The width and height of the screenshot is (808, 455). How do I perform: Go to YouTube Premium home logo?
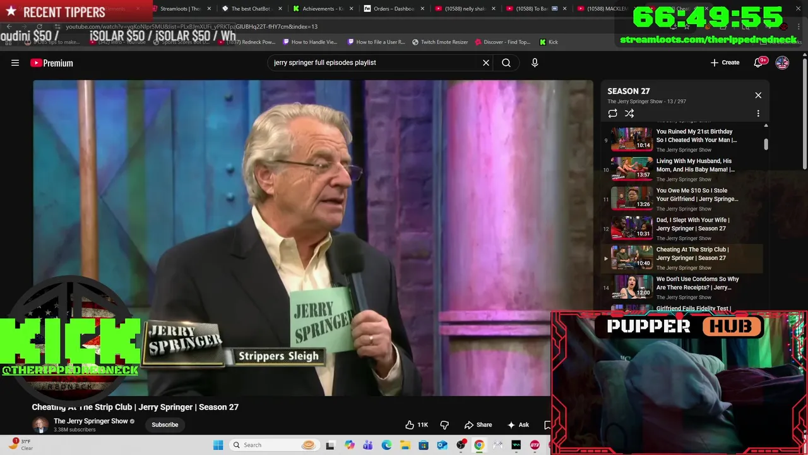(51, 63)
